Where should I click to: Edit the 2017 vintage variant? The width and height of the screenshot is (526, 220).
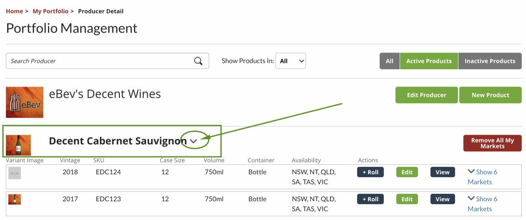click(407, 199)
